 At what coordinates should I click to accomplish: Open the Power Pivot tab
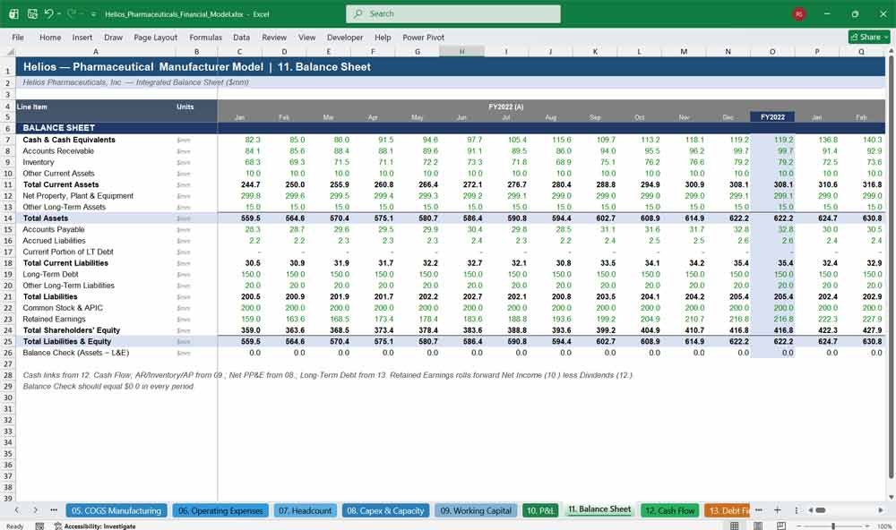pyautogui.click(x=423, y=37)
